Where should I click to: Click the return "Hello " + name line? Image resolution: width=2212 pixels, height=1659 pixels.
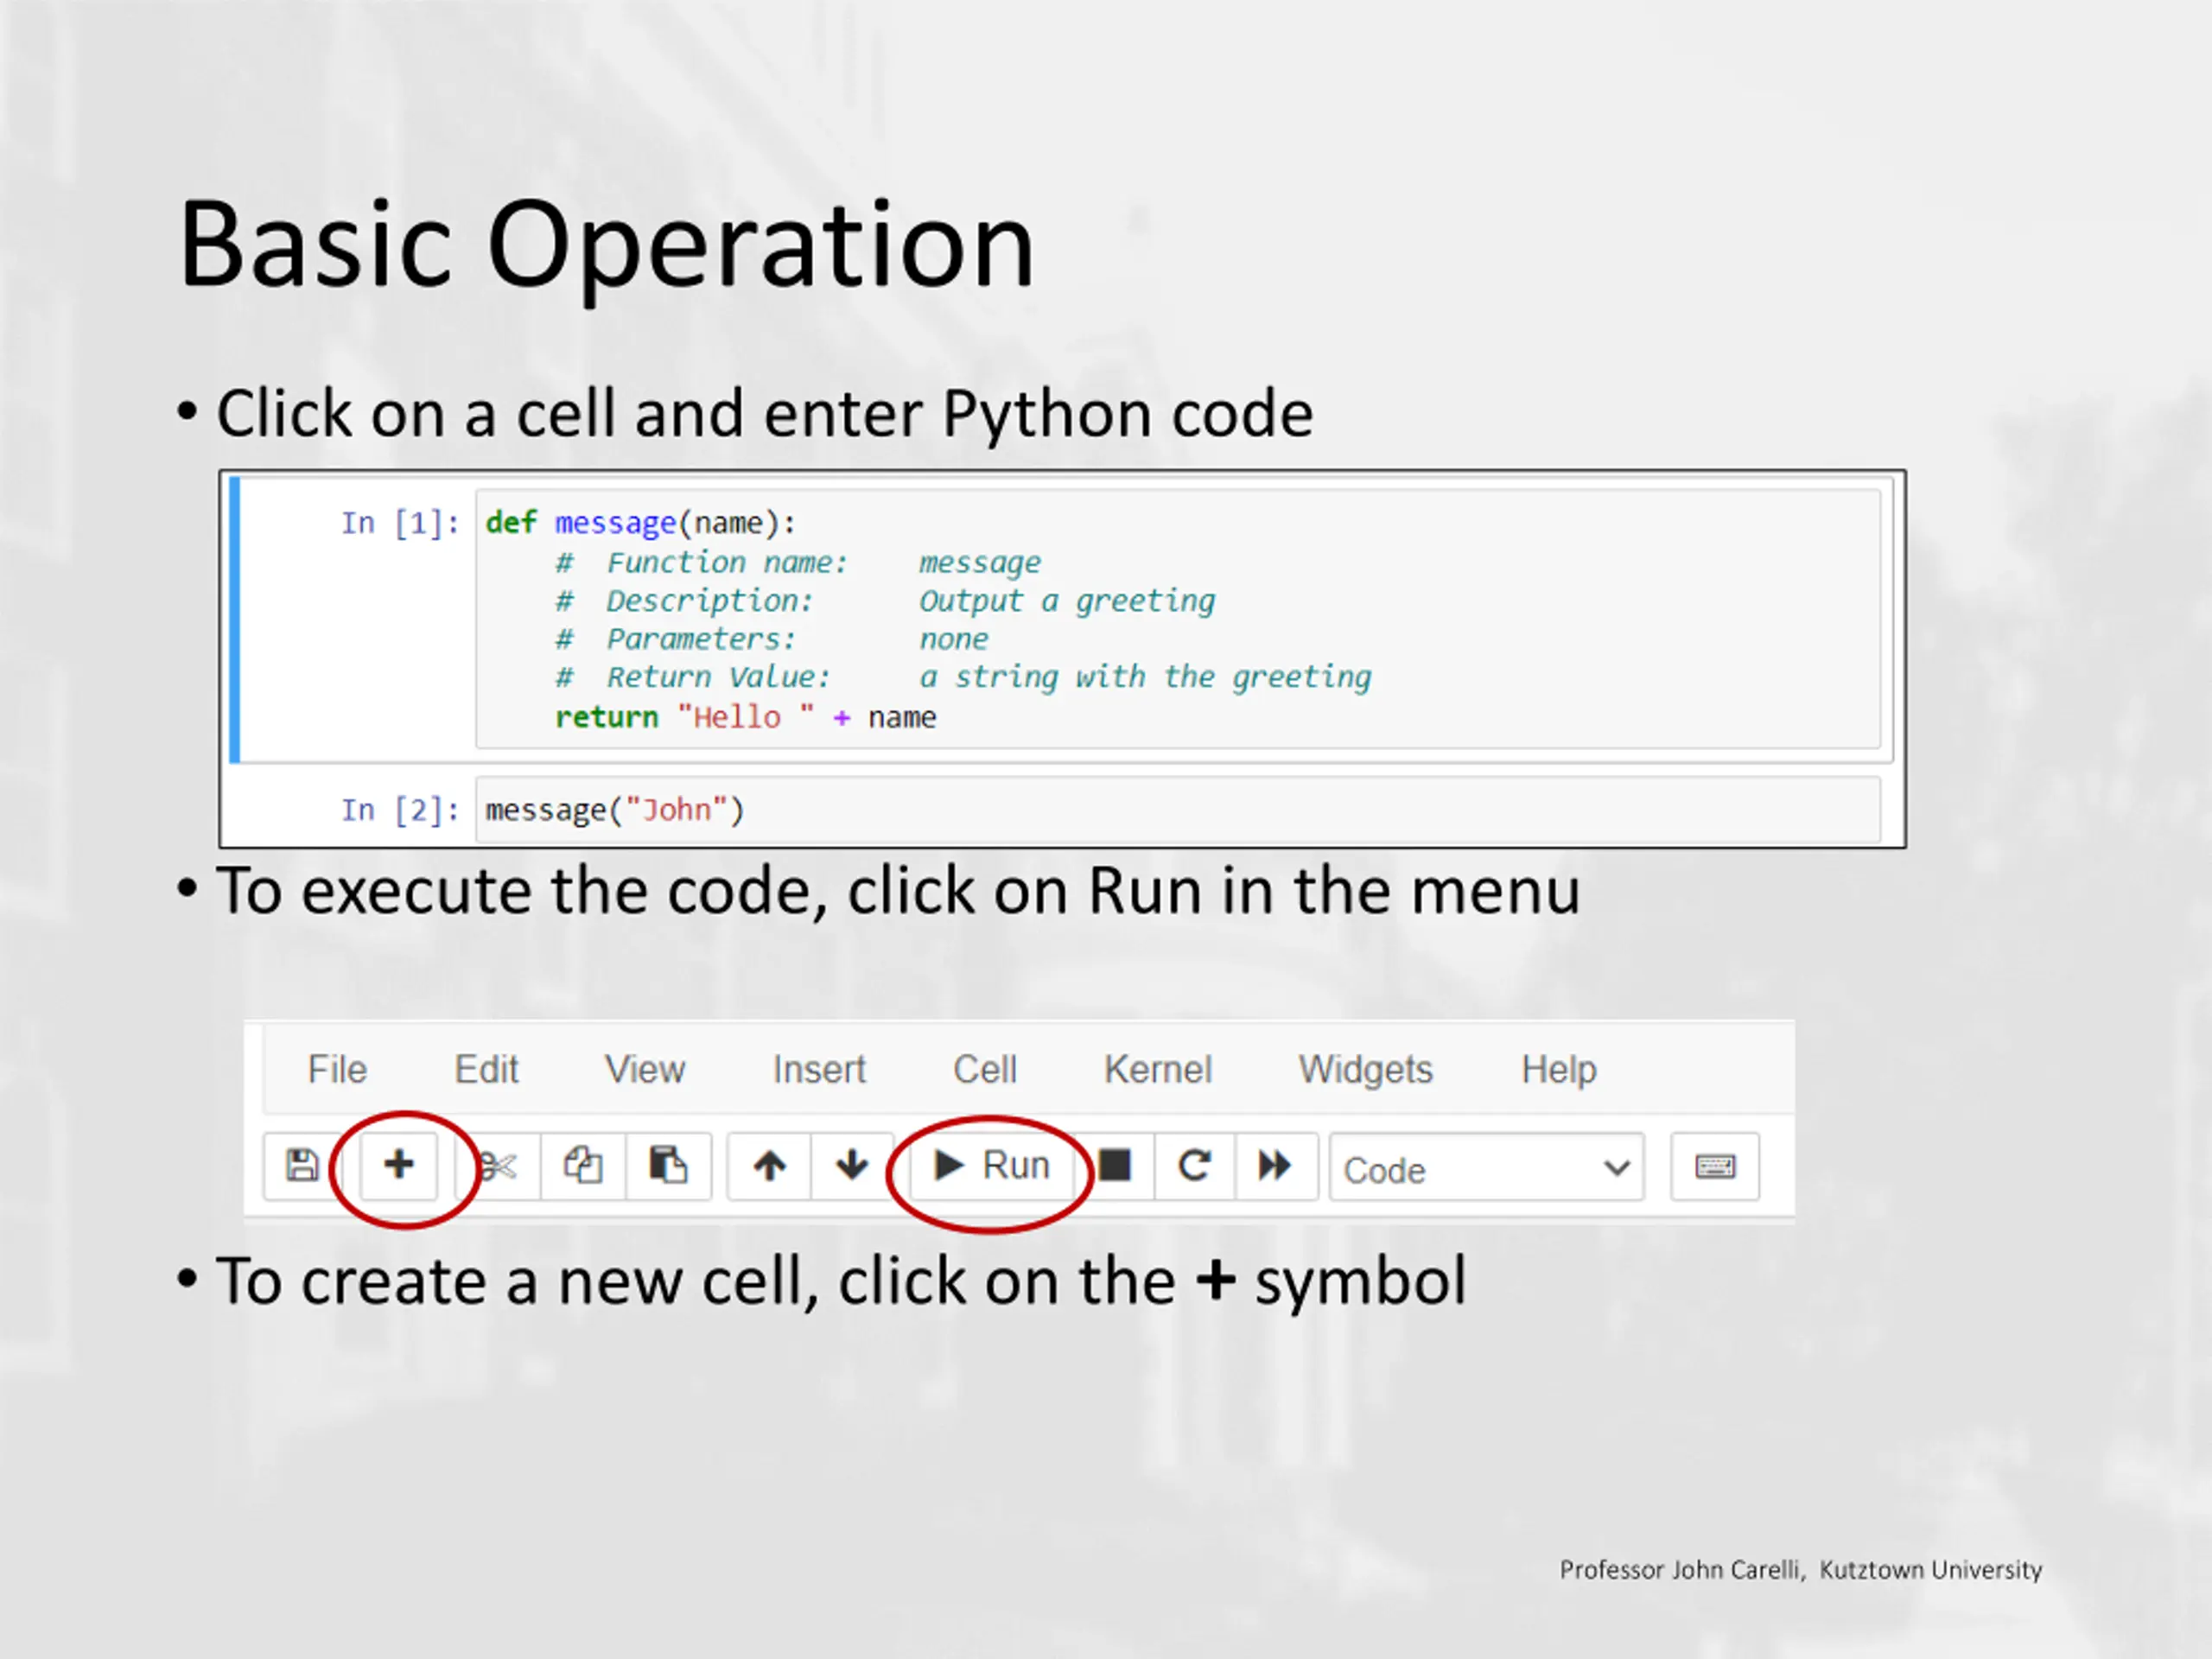(x=746, y=717)
